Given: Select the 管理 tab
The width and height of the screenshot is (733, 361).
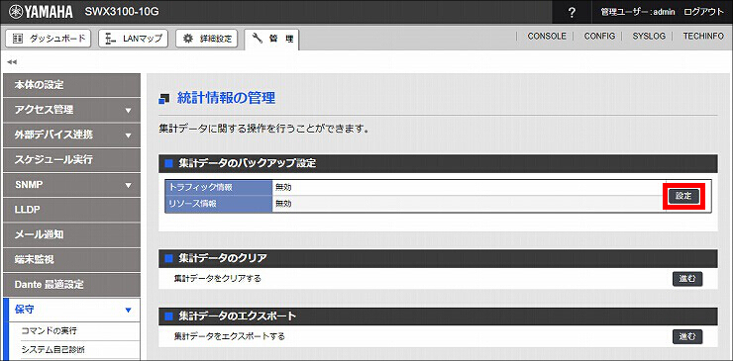Looking at the screenshot, I should click(272, 40).
